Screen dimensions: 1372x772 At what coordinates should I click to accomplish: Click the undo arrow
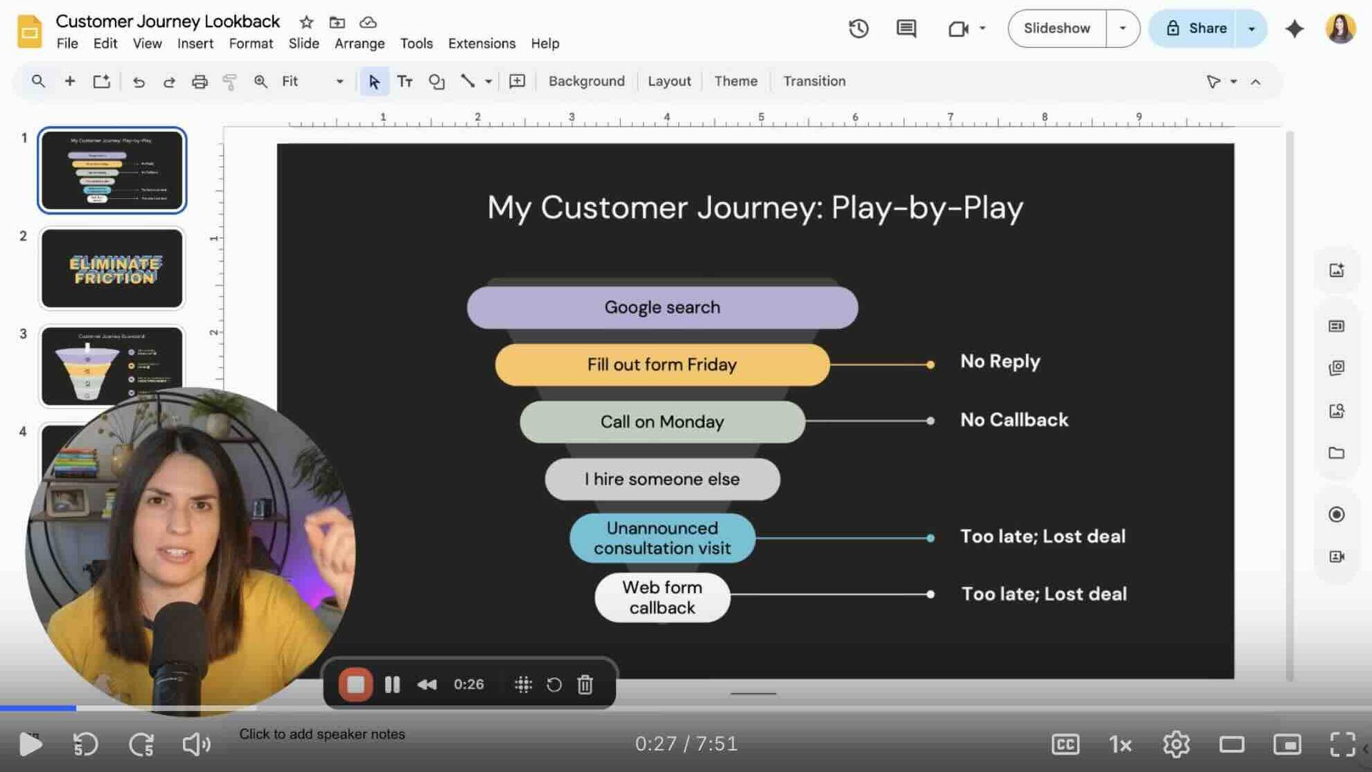pos(139,81)
